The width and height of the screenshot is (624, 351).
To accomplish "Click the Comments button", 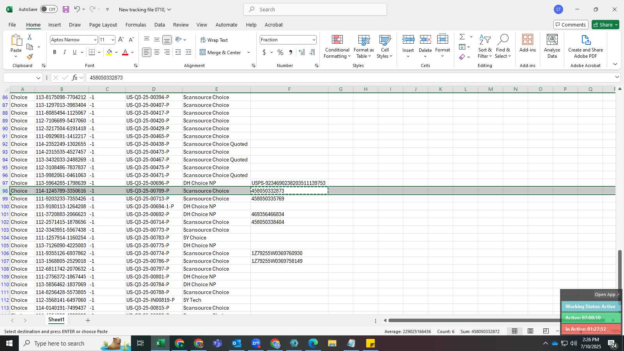I will point(571,25).
